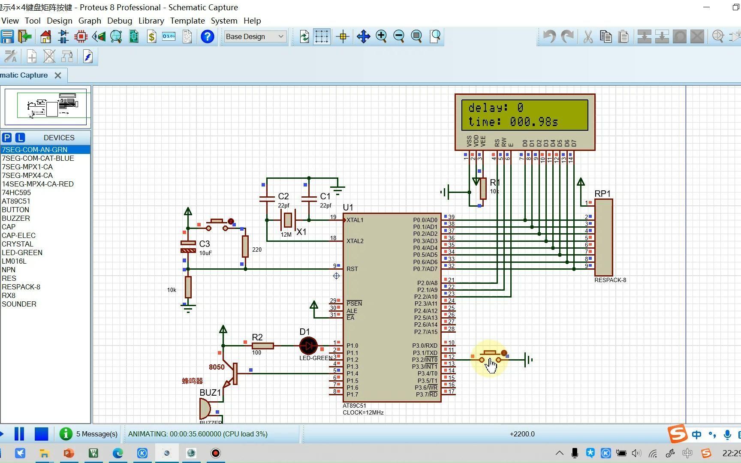The width and height of the screenshot is (741, 463).
Task: Close the Schematic Capture tab
Action: [58, 75]
